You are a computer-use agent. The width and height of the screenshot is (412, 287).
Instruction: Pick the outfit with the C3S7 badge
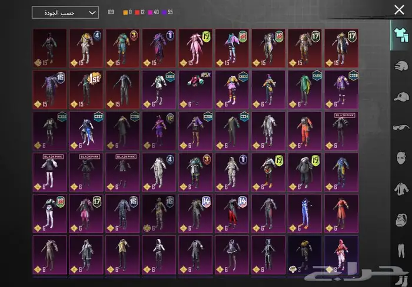pyautogui.click(x=86, y=130)
